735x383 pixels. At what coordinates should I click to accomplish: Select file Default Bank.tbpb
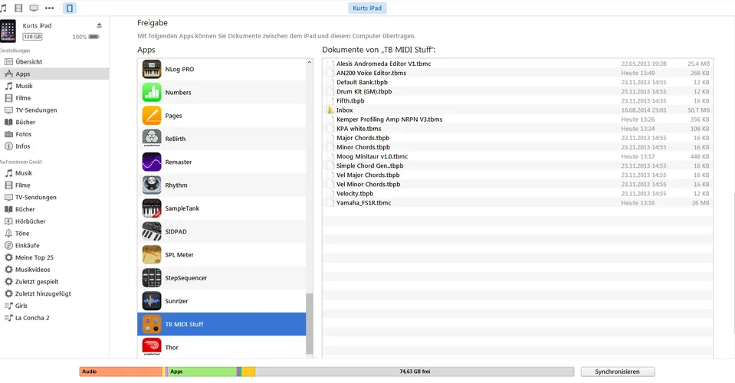pos(517,83)
